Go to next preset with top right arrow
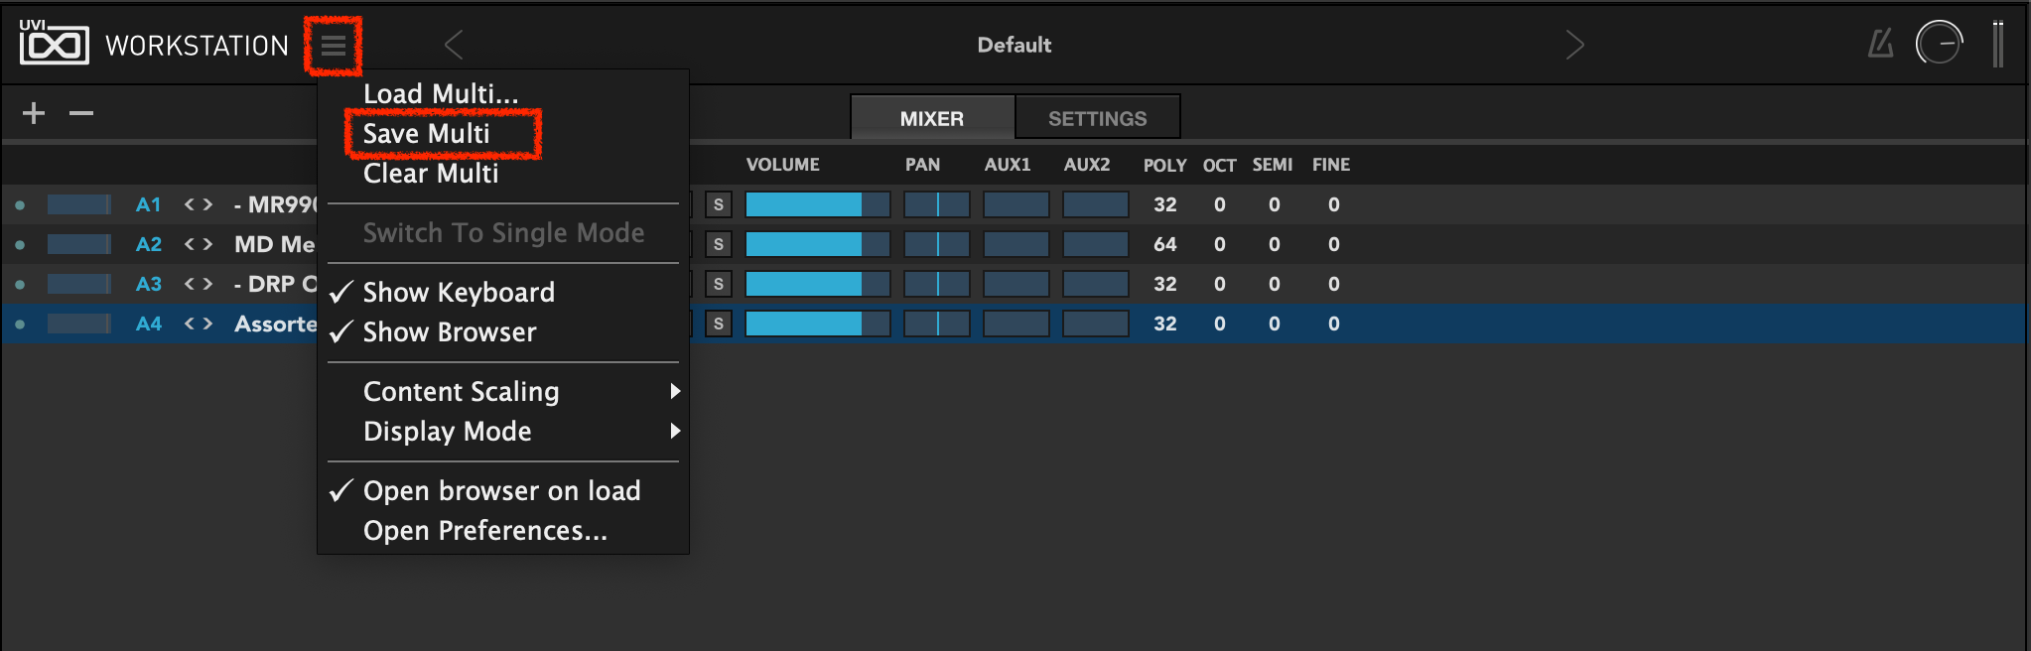 click(x=1574, y=45)
